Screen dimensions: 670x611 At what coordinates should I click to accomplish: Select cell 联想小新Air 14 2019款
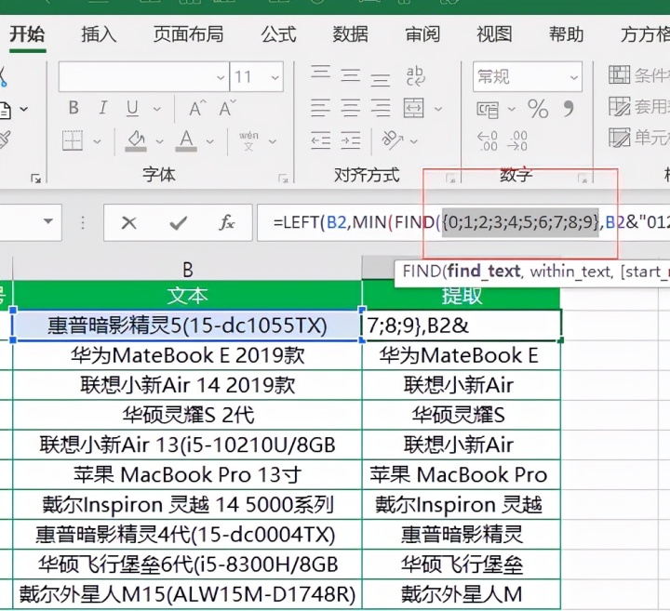coord(187,385)
